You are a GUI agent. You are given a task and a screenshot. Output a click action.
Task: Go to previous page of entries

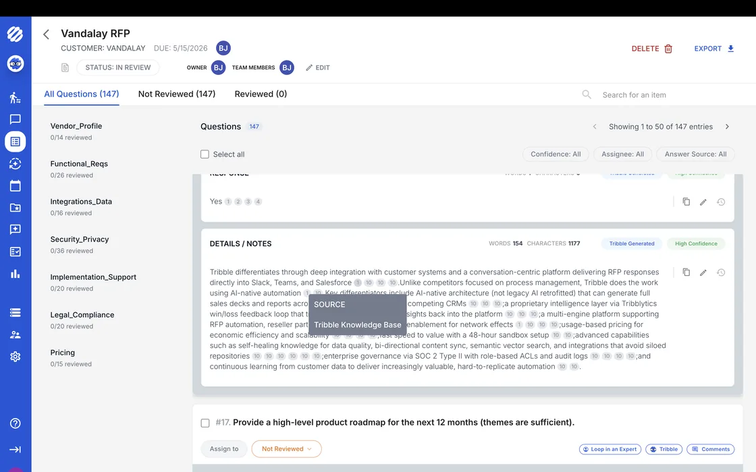(595, 127)
